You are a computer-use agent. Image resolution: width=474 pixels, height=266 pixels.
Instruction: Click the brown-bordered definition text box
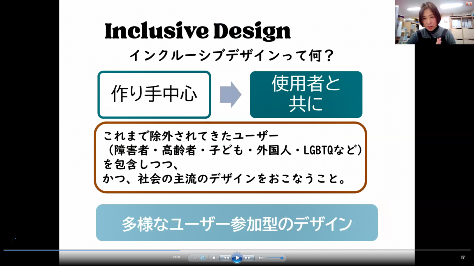point(230,157)
